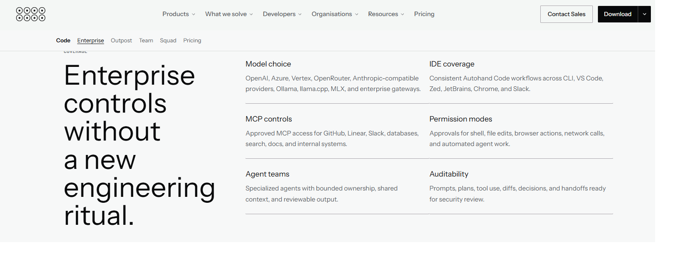The width and height of the screenshot is (678, 254).
Task: Open the Resources dropdown
Action: [386, 14]
